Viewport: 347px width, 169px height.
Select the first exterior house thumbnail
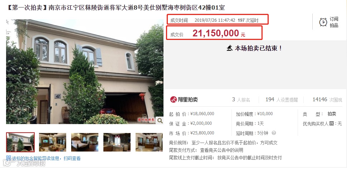click(20, 142)
